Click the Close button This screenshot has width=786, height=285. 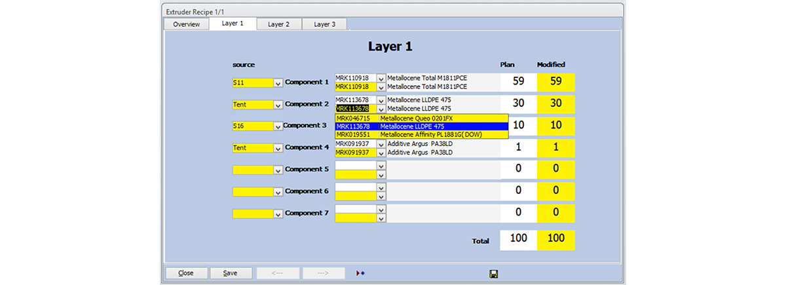click(186, 273)
